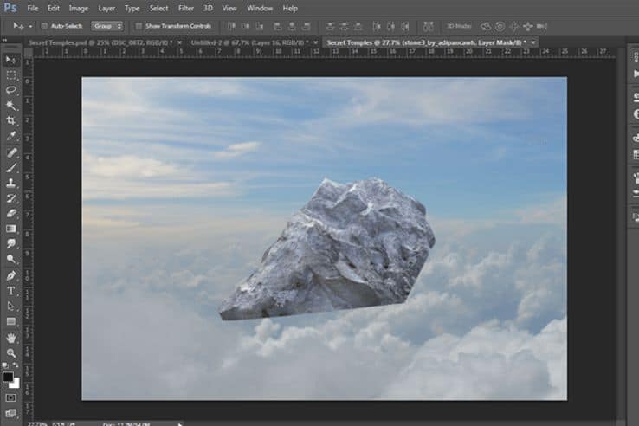The height and width of the screenshot is (426, 639).
Task: Select the Clone Stamp tool
Action: tap(11, 183)
